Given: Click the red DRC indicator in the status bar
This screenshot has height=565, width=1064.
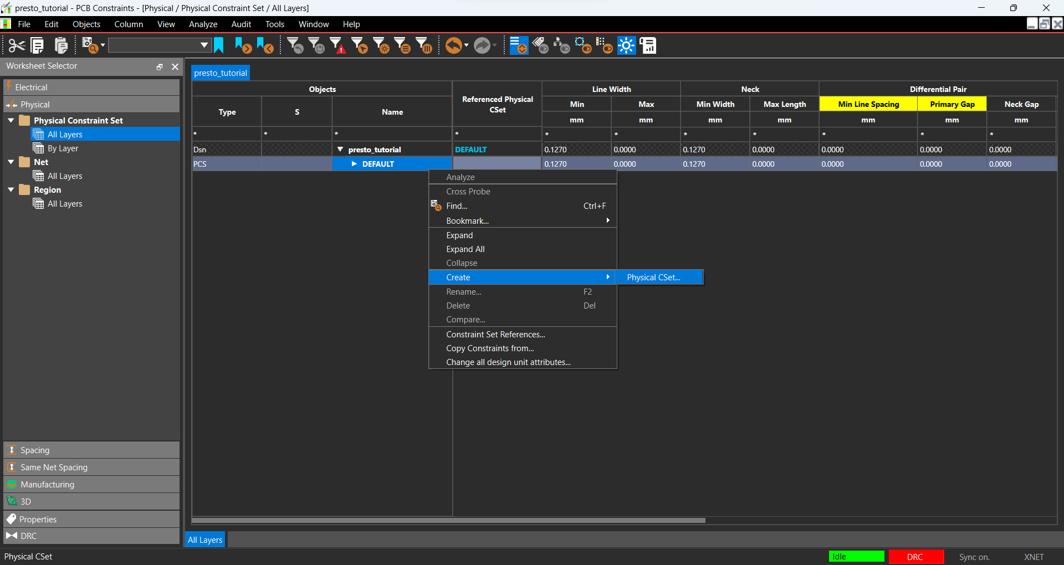Looking at the screenshot, I should click(x=916, y=557).
